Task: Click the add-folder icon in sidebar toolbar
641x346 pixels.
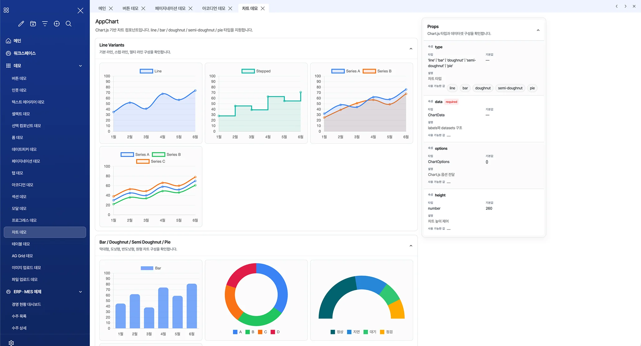Action: 33,24
